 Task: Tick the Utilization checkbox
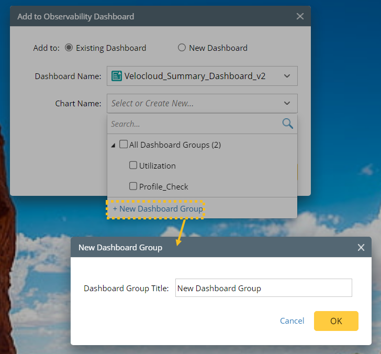[133, 165]
